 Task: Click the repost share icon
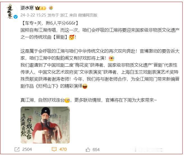[x=17, y=149]
